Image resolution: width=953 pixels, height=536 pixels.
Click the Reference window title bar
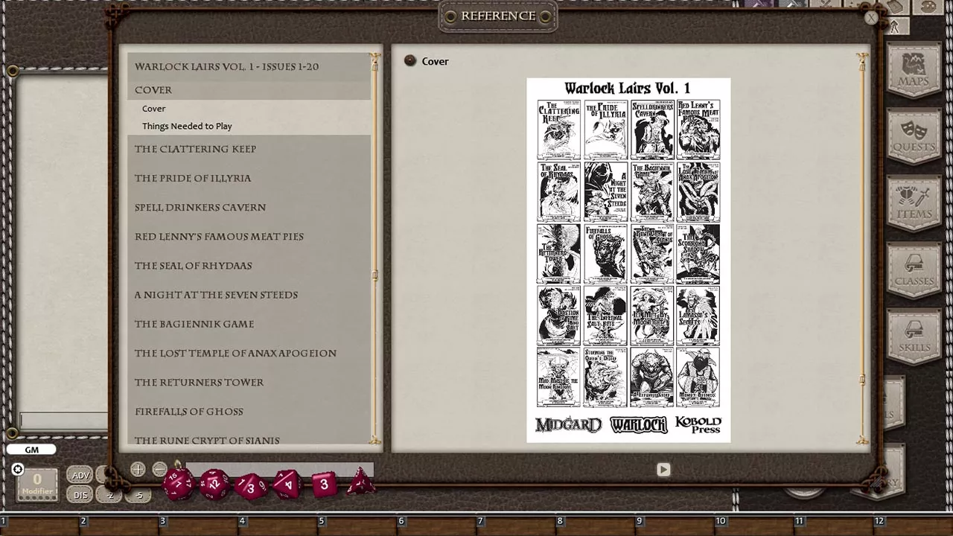[x=498, y=16]
